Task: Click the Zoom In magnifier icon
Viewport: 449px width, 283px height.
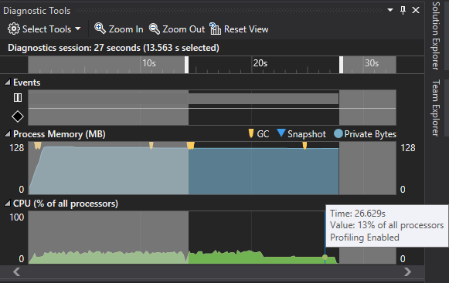Action: 100,29
